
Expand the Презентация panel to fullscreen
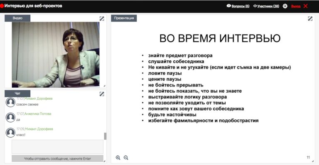click(x=310, y=19)
